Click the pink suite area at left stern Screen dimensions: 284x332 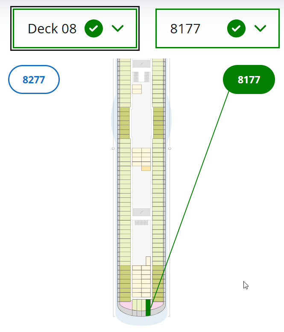click(x=125, y=305)
